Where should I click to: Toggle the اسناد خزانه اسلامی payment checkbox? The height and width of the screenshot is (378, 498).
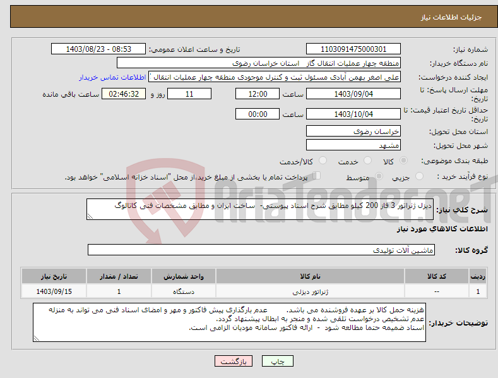(x=316, y=175)
